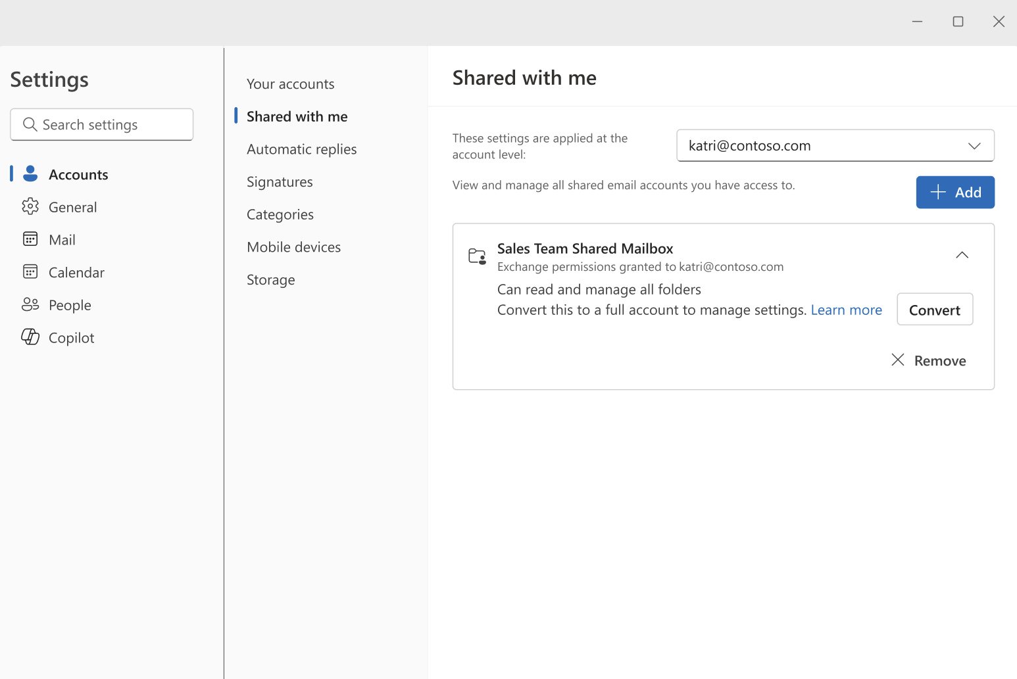Open General settings via the gear icon
The width and height of the screenshot is (1017, 679).
coord(30,206)
